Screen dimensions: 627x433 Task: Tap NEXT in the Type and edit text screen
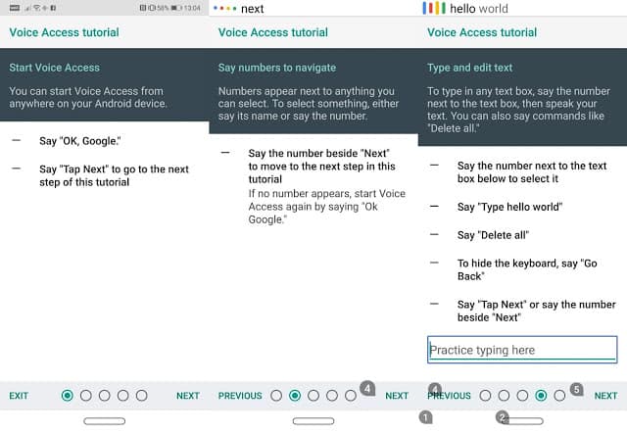click(x=605, y=396)
